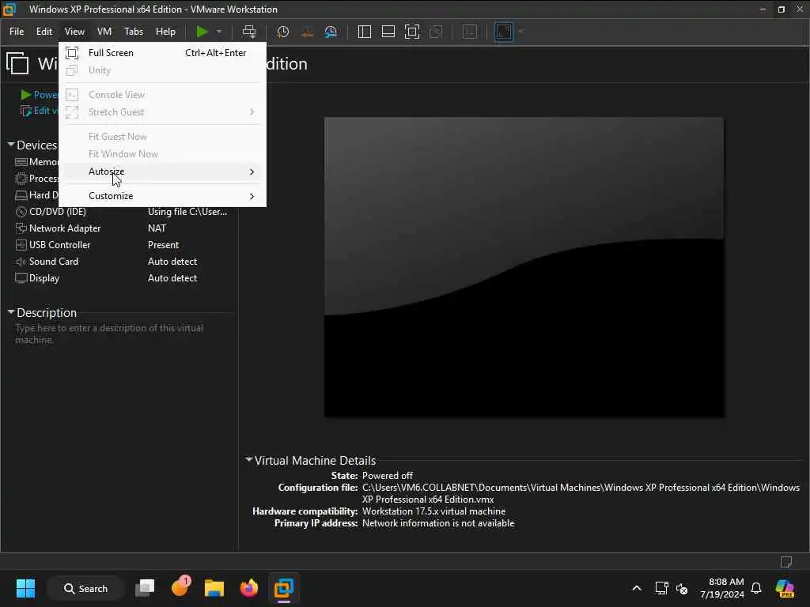This screenshot has width=810, height=607.
Task: Open the Tabs menu
Action: pos(133,32)
